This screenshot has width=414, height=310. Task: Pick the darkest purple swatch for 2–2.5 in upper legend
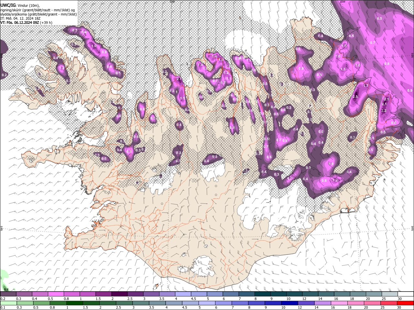point(119,294)
